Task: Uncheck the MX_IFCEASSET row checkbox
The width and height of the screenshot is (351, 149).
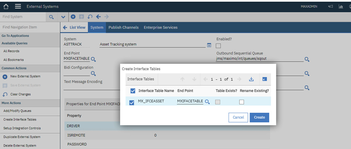Action: pos(132,103)
